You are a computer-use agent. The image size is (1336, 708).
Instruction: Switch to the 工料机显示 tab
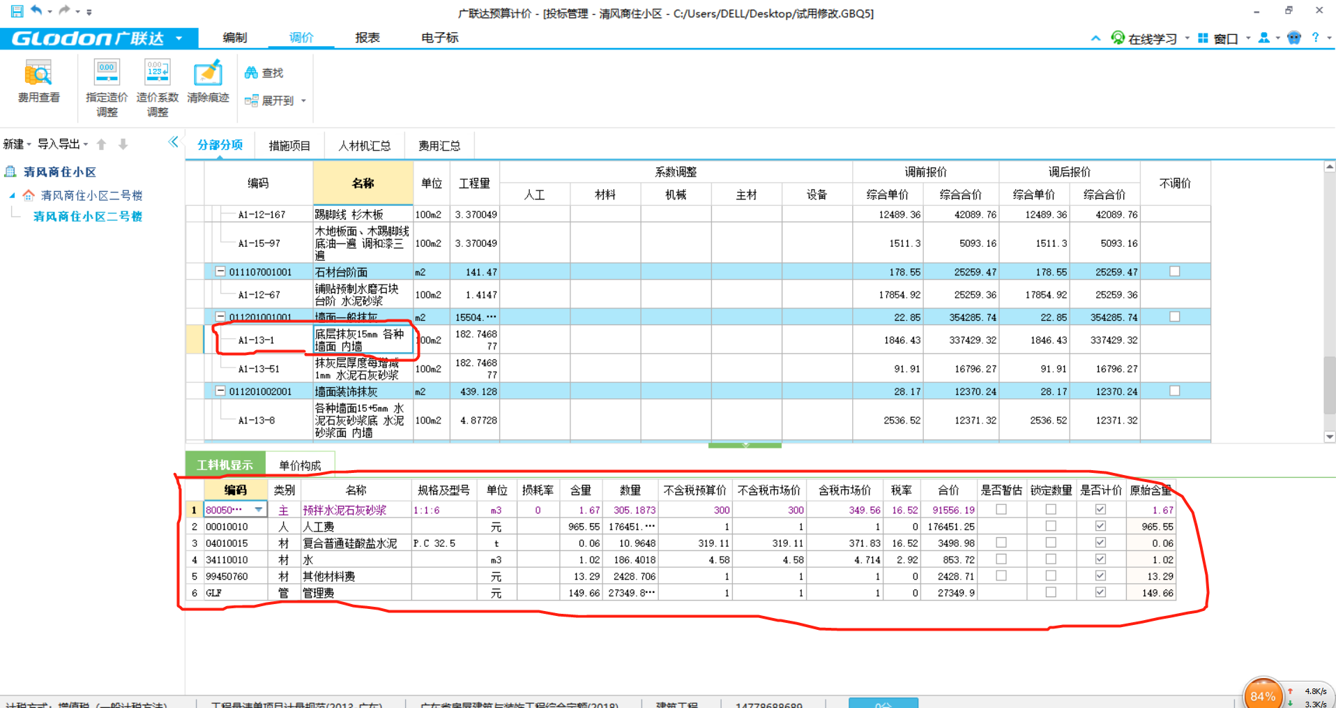tap(225, 465)
